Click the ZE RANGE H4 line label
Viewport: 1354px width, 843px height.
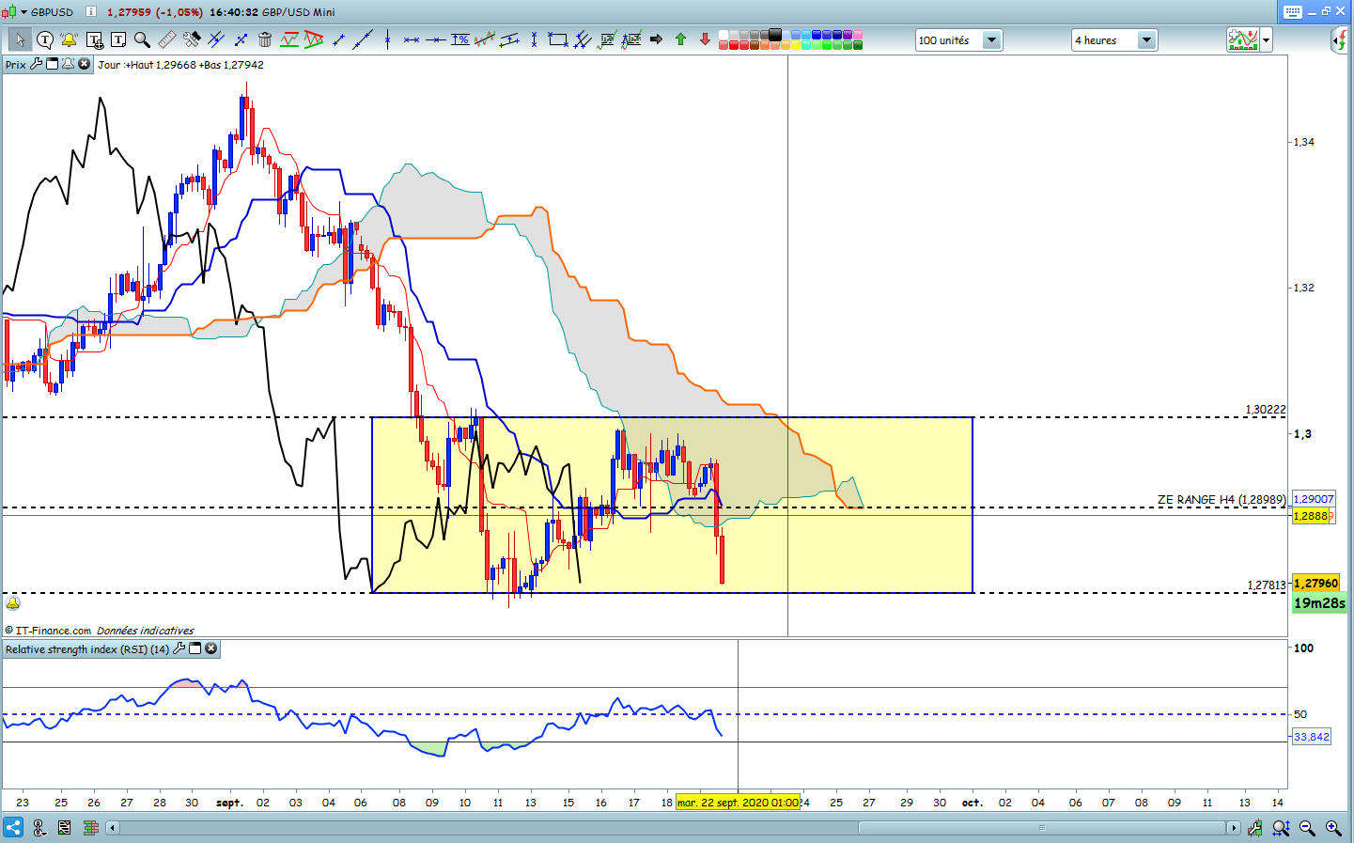pyautogui.click(x=1222, y=499)
